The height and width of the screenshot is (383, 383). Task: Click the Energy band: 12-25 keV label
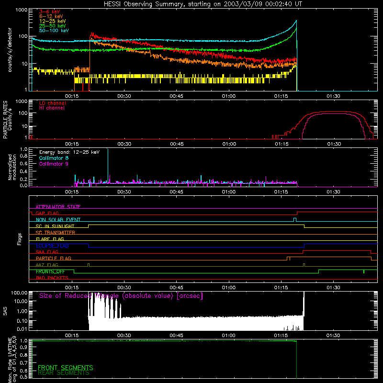click(69, 152)
